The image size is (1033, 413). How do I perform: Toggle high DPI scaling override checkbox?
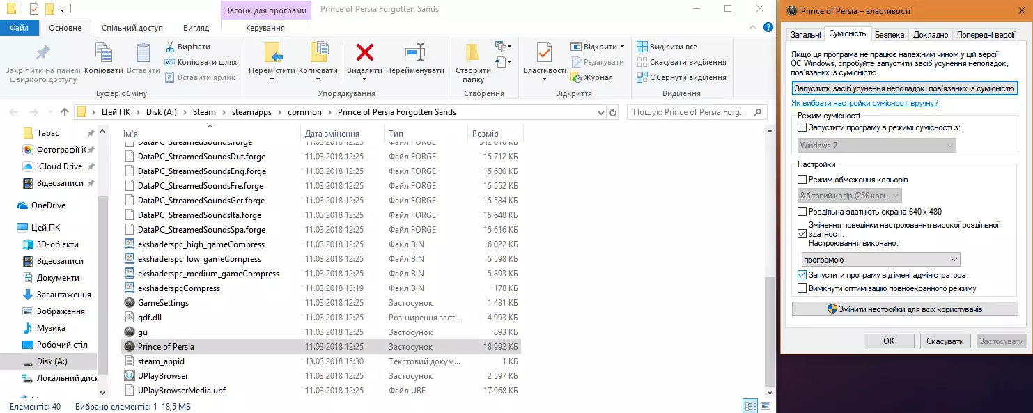tap(802, 234)
